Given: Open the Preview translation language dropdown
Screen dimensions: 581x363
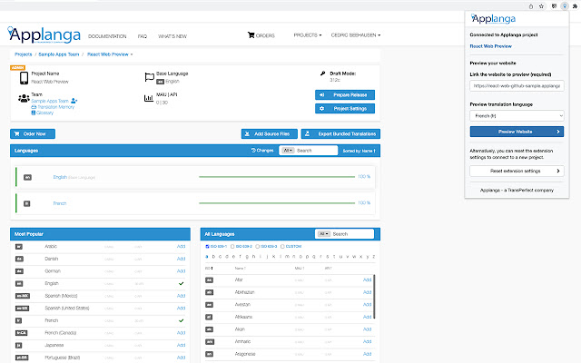Looking at the screenshot, I should point(517,117).
